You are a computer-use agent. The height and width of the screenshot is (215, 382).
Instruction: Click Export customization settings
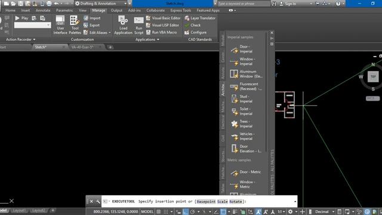click(x=91, y=25)
